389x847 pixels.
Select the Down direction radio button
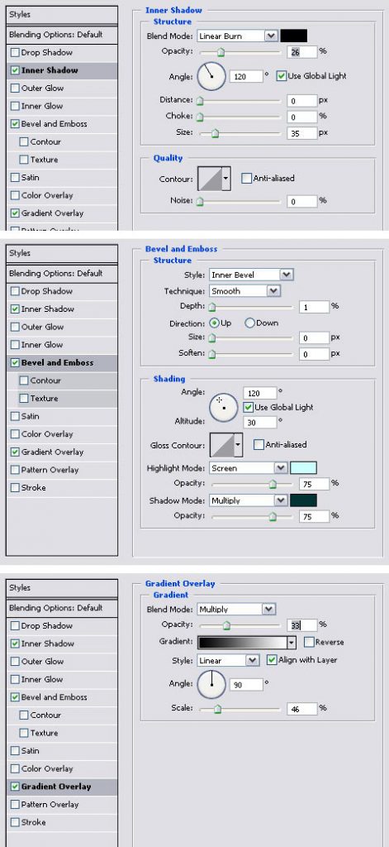[x=249, y=323]
